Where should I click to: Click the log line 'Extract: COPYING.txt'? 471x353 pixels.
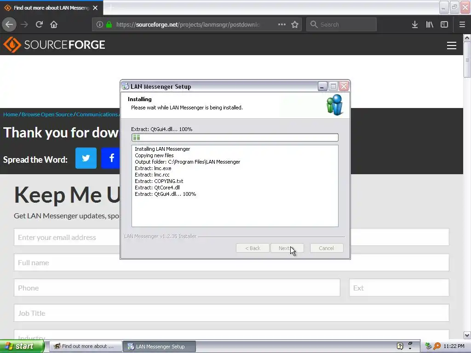tap(159, 181)
